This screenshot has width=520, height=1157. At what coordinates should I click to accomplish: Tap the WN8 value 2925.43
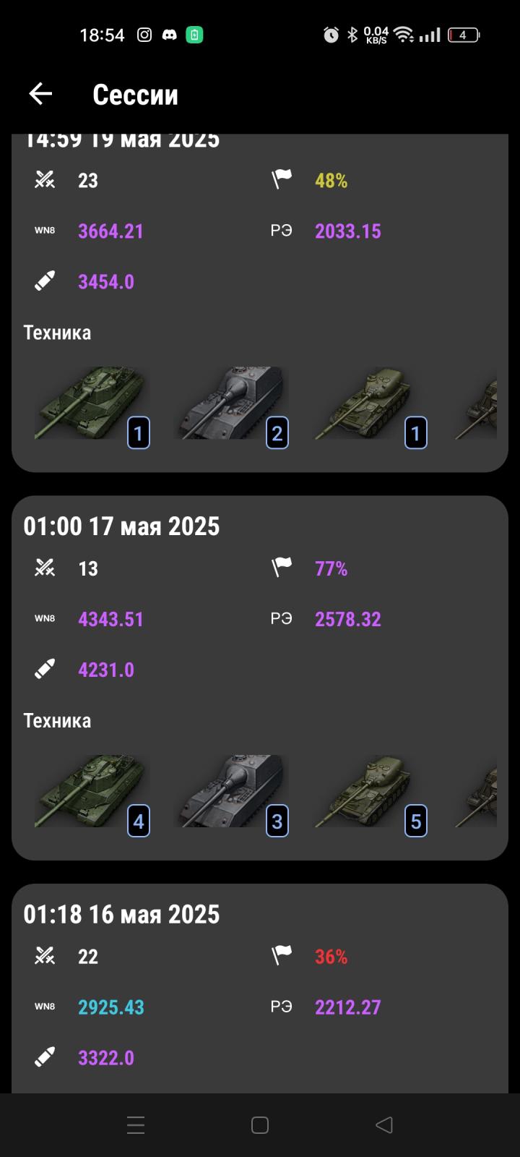coord(110,1007)
